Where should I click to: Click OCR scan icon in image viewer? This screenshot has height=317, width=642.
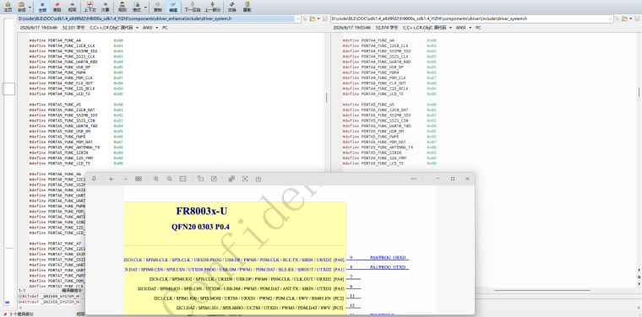click(245, 179)
